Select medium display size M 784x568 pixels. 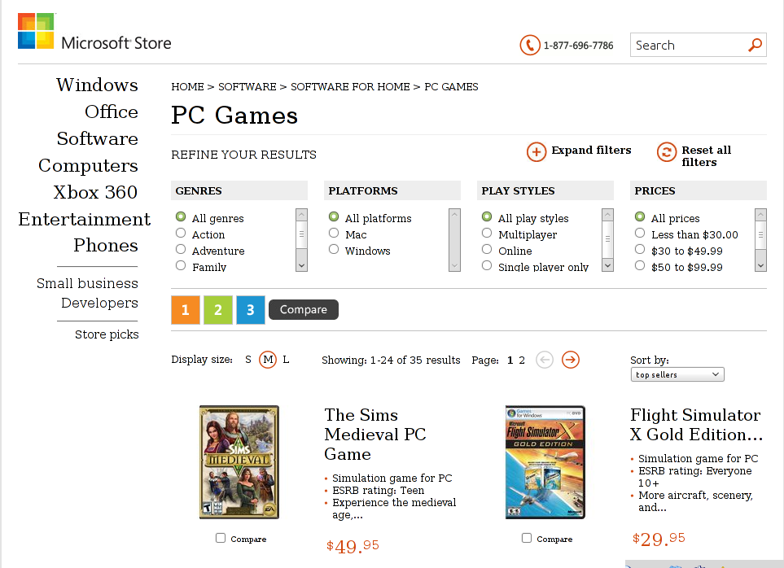[x=268, y=359]
